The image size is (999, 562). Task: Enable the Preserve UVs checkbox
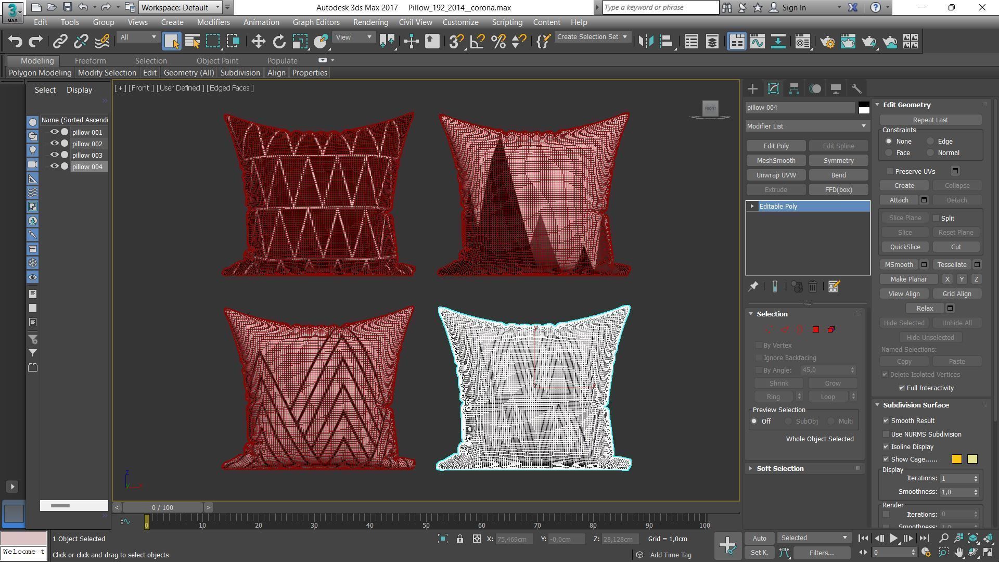[890, 171]
